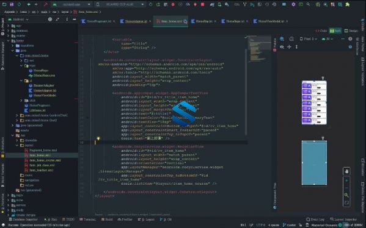Image resolution: width=366 pixels, height=228 pixels.
Task: Switch editor to Split view mode
Action: (x=335, y=30)
